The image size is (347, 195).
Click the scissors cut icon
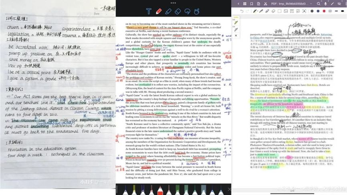pos(265,4)
